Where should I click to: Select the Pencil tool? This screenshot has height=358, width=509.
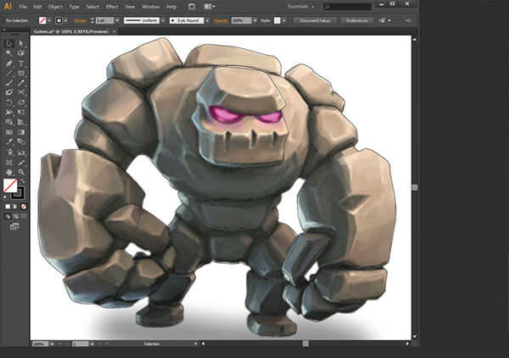click(x=21, y=83)
